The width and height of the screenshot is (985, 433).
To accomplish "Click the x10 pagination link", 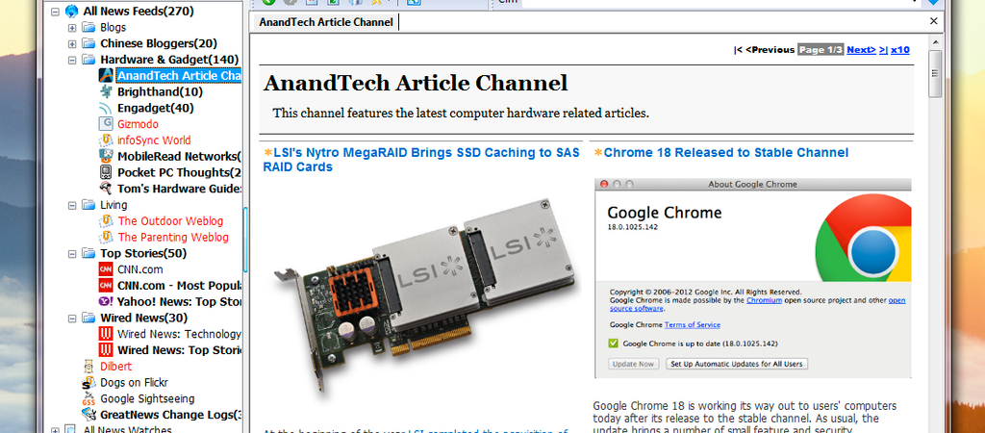I will [x=900, y=50].
